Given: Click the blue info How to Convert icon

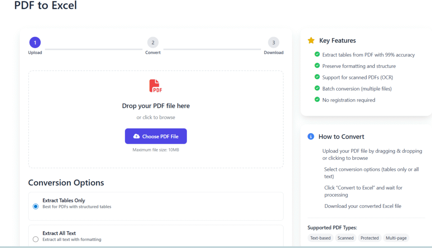Looking at the screenshot, I should [311, 137].
